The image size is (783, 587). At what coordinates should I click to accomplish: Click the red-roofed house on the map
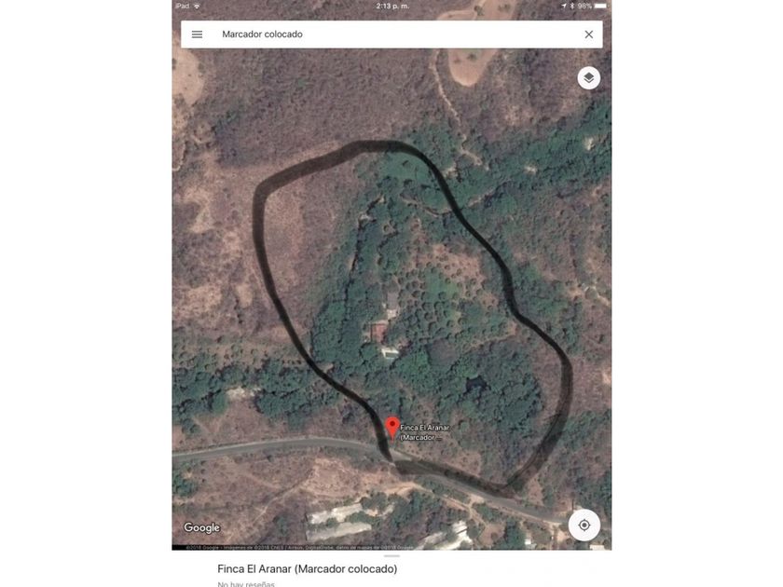point(379,331)
